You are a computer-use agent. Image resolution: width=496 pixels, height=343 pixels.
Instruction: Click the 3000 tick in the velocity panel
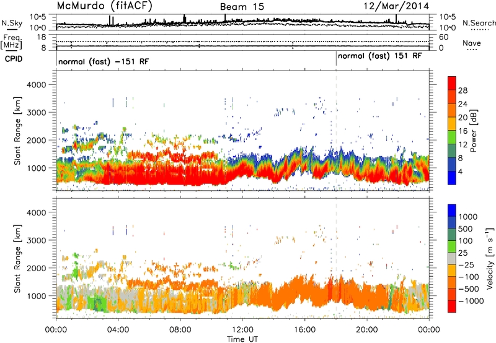pyautogui.click(x=36, y=240)
